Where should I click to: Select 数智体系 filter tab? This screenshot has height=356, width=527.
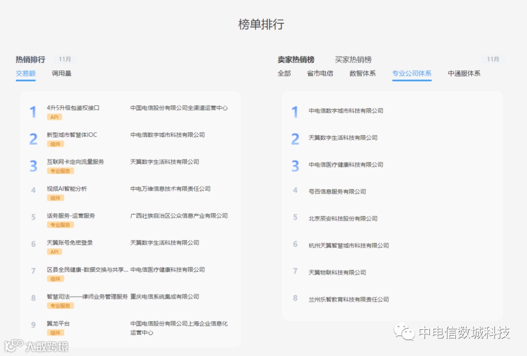(362, 74)
